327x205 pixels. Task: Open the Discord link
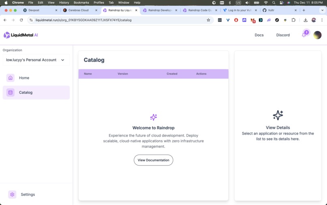tap(283, 35)
